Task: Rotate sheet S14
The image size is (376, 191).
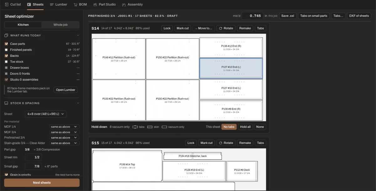Action: (226, 28)
